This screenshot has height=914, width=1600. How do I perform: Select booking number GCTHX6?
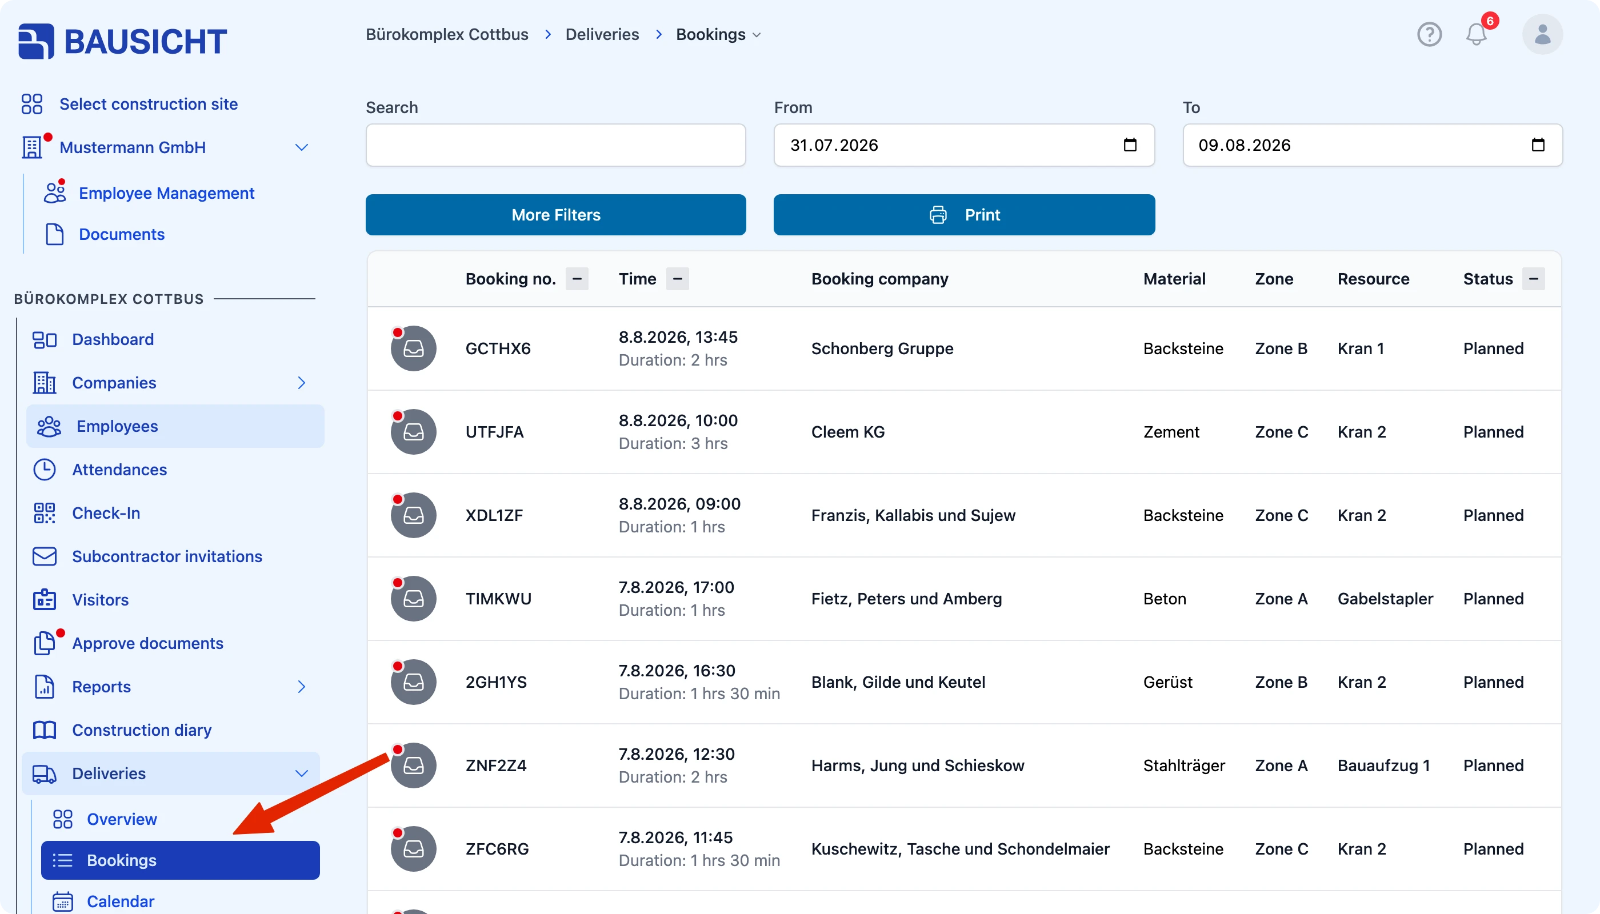click(x=498, y=348)
